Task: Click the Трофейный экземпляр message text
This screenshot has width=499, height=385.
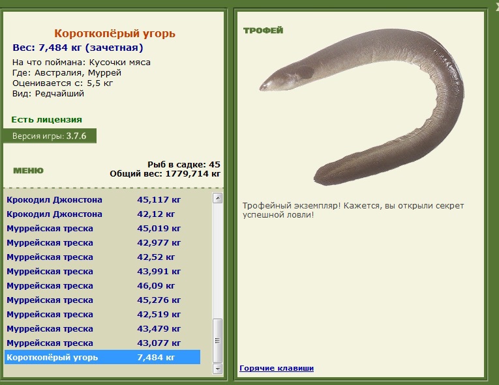Action: click(354, 210)
